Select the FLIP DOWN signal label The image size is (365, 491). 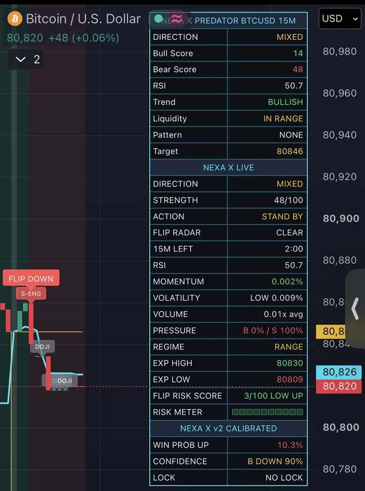pyautogui.click(x=31, y=278)
